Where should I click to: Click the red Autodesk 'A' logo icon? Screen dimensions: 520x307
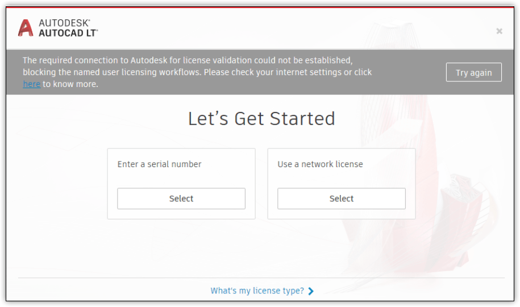point(26,28)
